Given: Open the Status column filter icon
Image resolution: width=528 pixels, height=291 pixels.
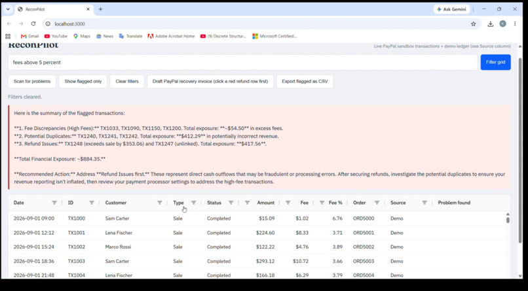Looking at the screenshot, I should (231, 203).
